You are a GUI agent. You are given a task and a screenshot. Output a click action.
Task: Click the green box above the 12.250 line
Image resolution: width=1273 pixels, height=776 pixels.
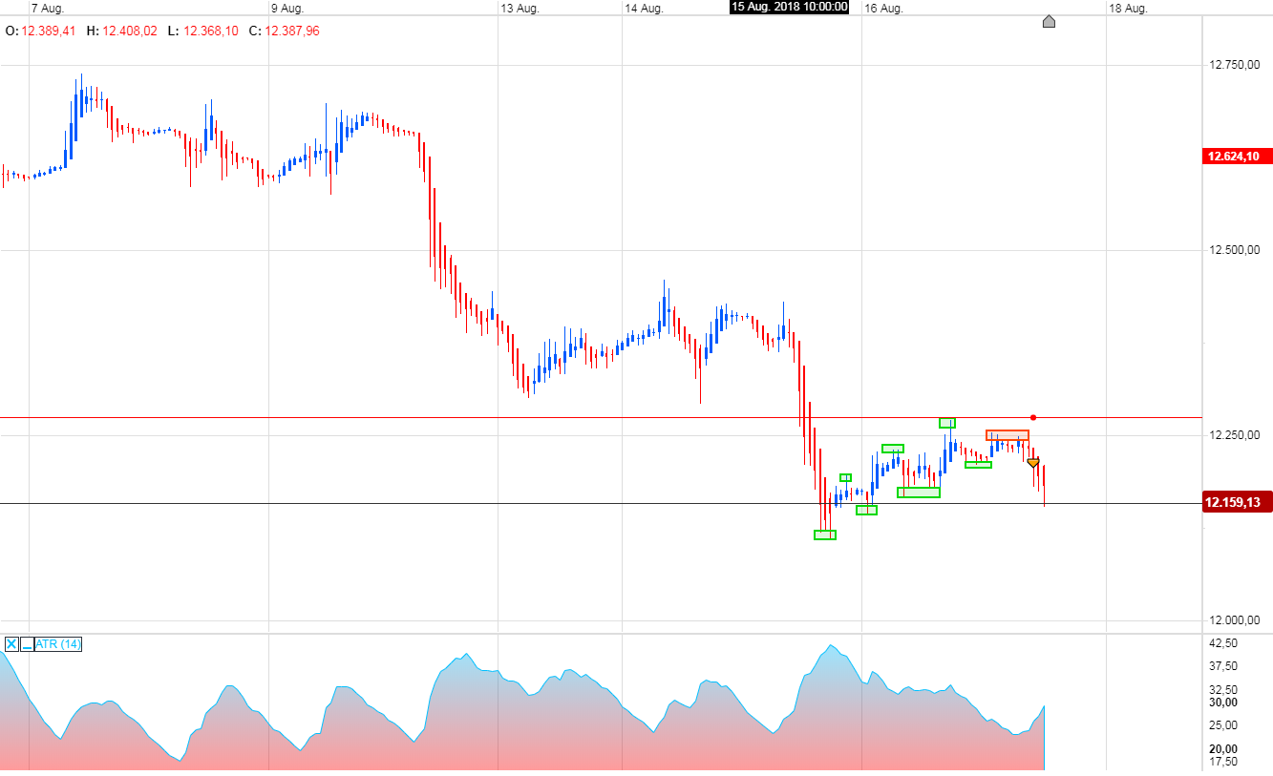(x=946, y=422)
